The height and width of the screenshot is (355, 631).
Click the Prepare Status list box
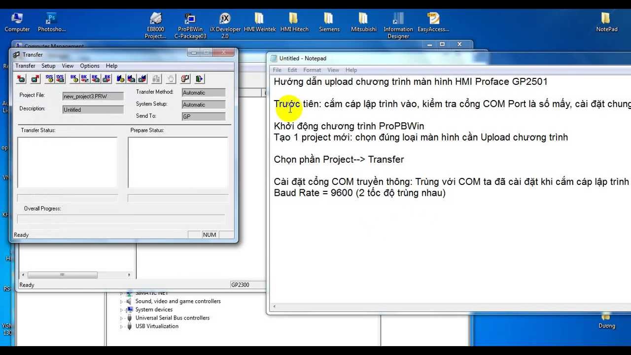point(178,162)
